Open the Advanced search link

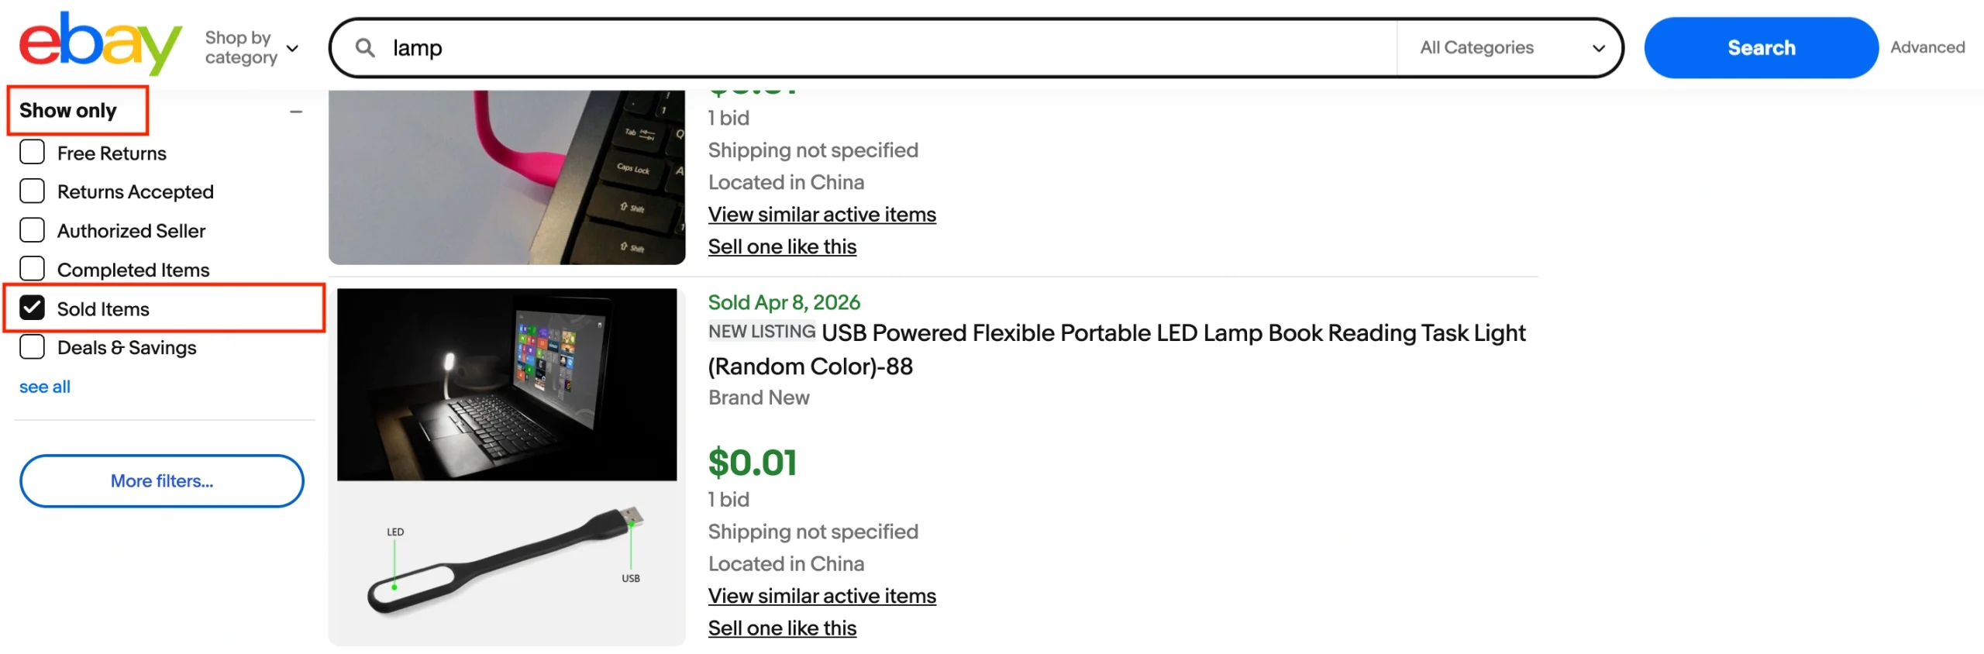1927,47
